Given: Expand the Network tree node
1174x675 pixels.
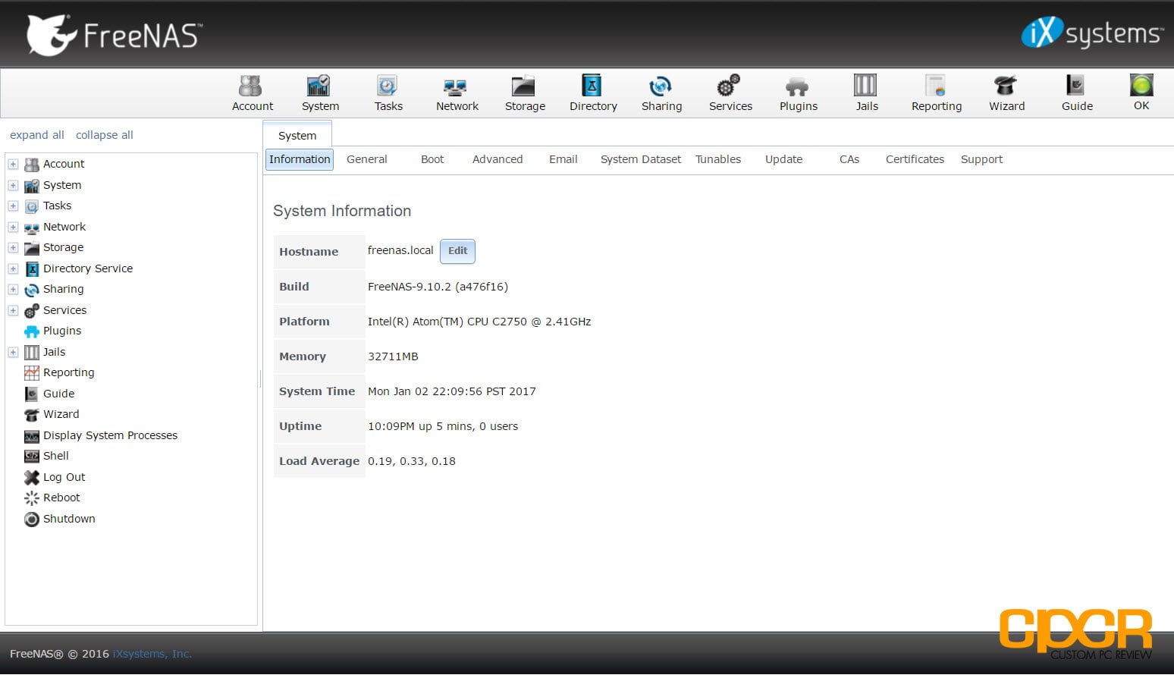Looking at the screenshot, I should (13, 227).
